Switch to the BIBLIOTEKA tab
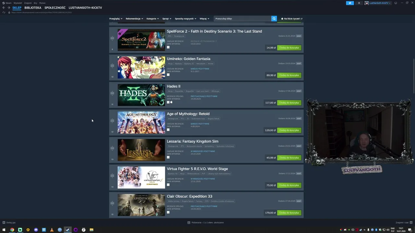 click(x=33, y=8)
